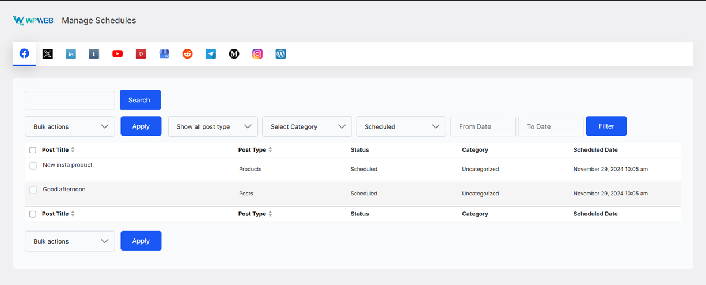Switch to the Pinterest tab
This screenshot has height=285, width=706.
pos(141,54)
